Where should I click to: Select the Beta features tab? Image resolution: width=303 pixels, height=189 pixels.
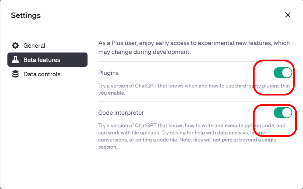coord(47,60)
